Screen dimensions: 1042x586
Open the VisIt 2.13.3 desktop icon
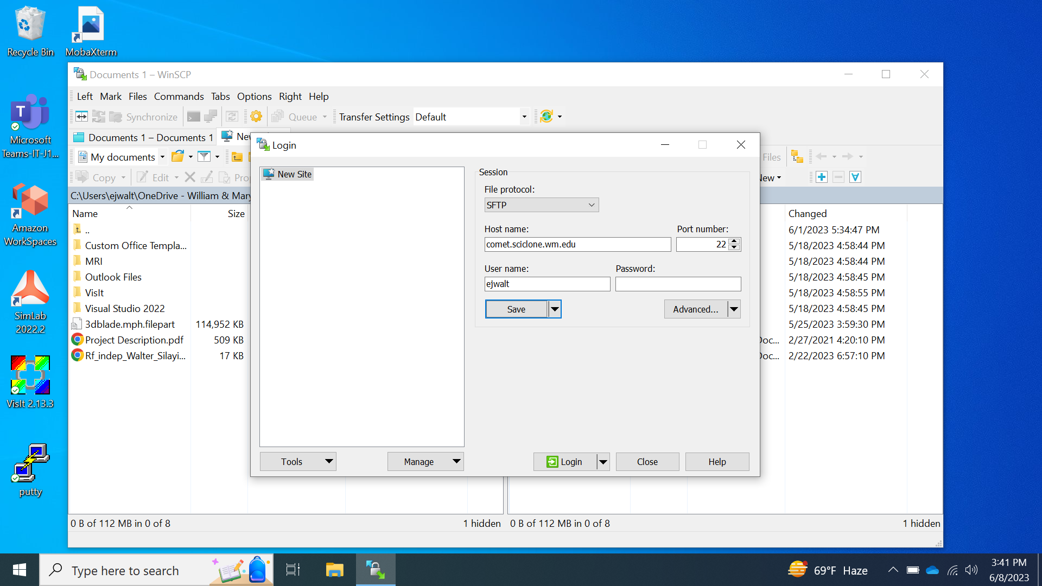(x=30, y=381)
